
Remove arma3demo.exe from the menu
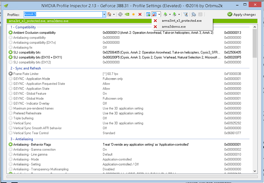point(182,27)
